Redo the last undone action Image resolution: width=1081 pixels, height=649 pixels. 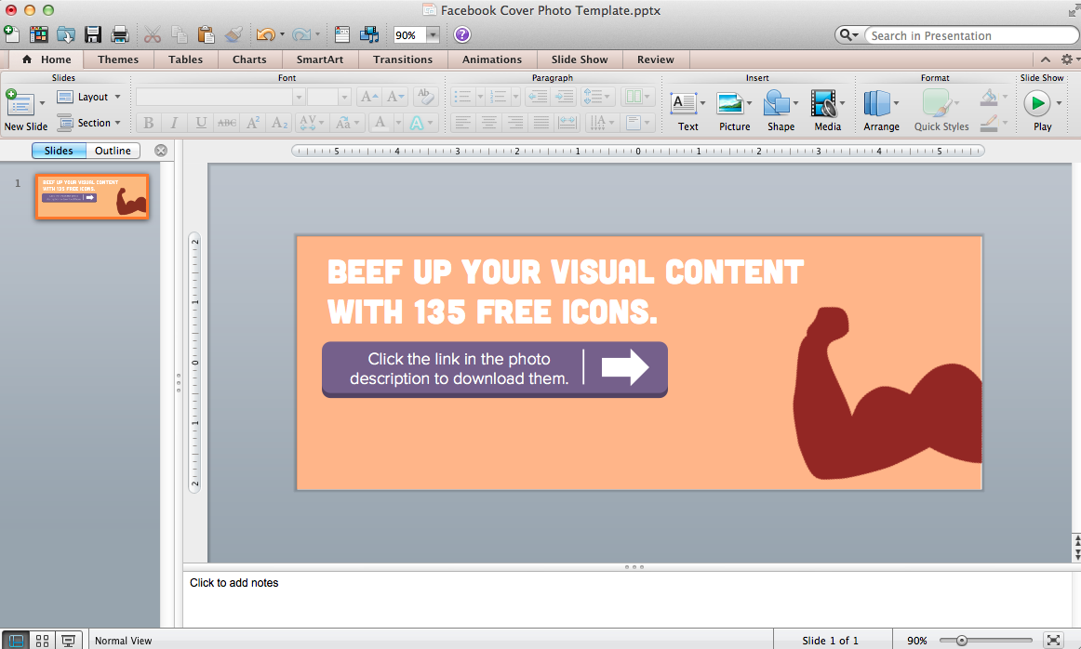[301, 34]
